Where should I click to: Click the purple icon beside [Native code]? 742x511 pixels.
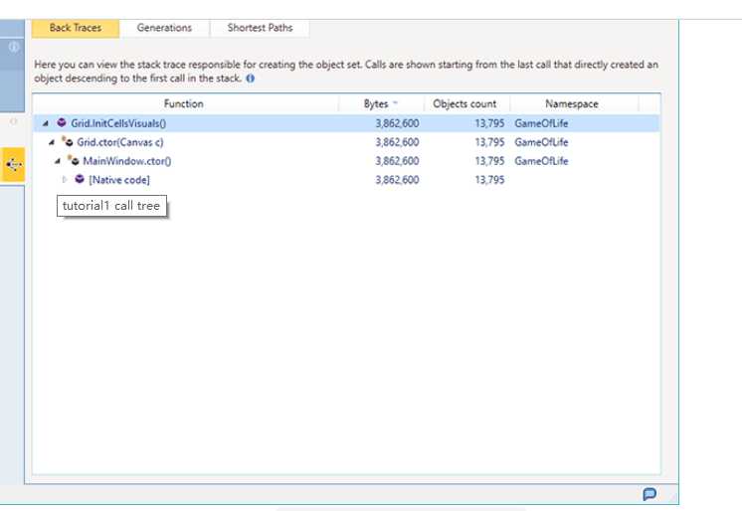pos(80,179)
